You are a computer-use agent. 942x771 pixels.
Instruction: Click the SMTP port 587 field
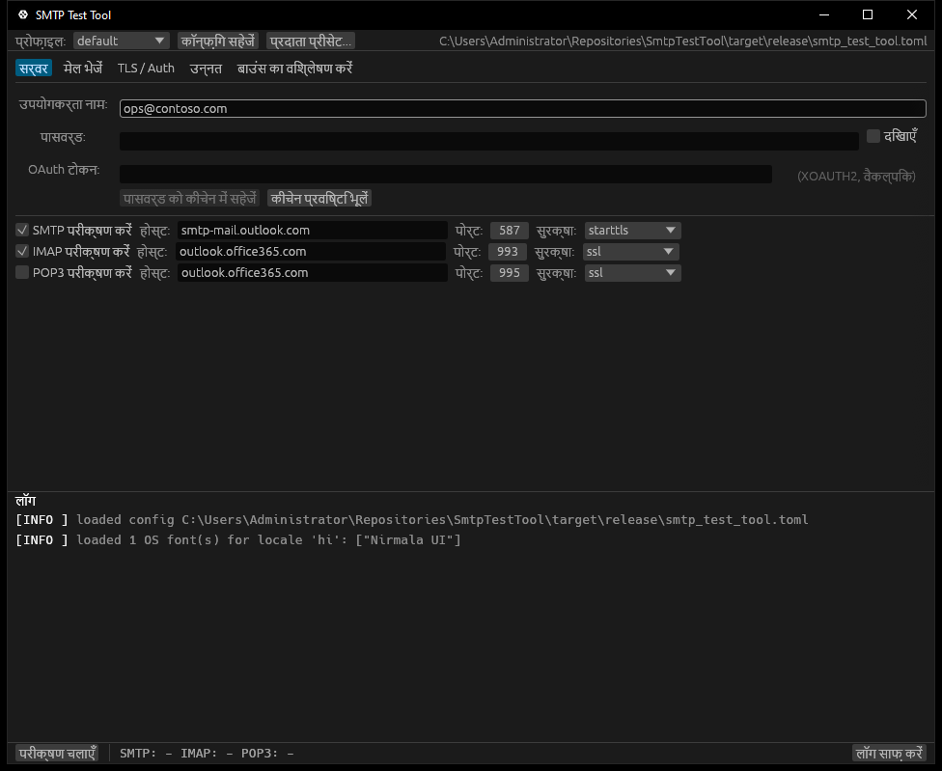(x=510, y=231)
